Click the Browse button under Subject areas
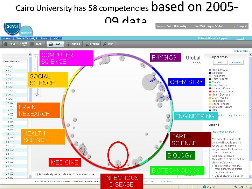This screenshot has width=252, height=189. pos(236,62)
